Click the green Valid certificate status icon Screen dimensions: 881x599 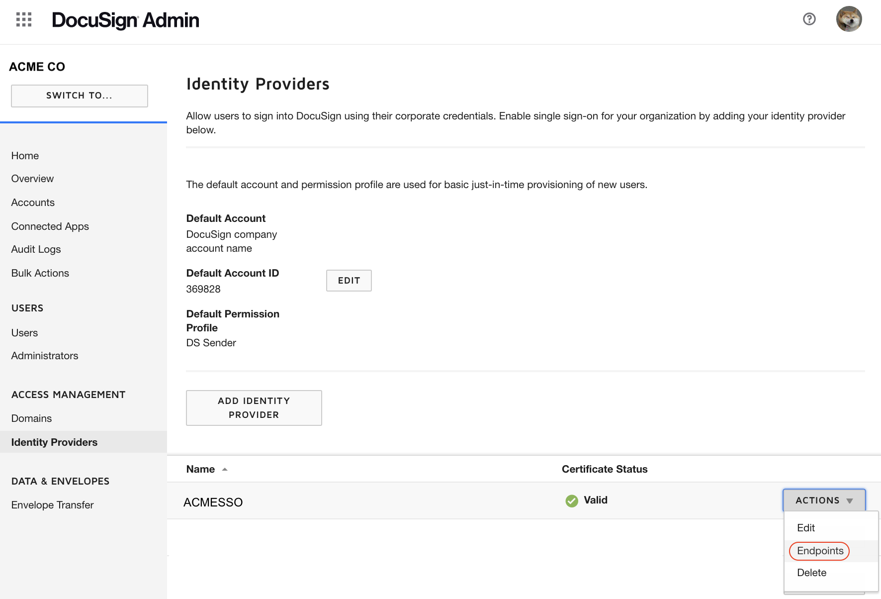571,501
